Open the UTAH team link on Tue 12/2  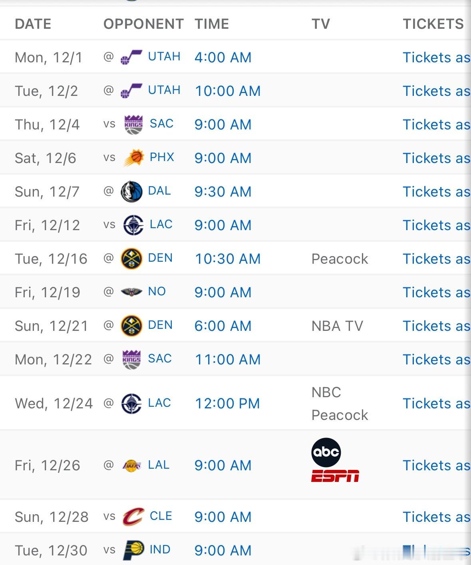click(164, 90)
